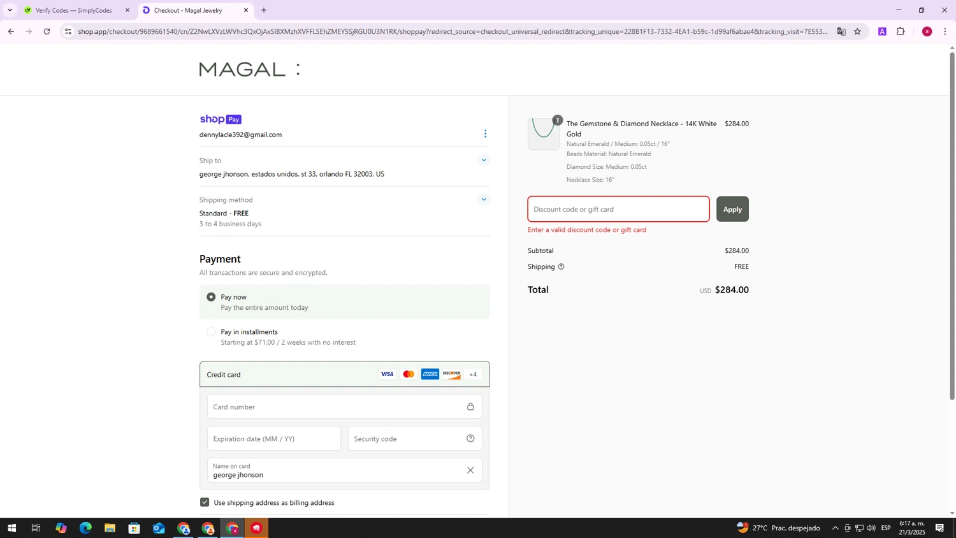Image resolution: width=956 pixels, height=538 pixels.
Task: Click the Discount code or gift card field
Action: pyautogui.click(x=618, y=209)
